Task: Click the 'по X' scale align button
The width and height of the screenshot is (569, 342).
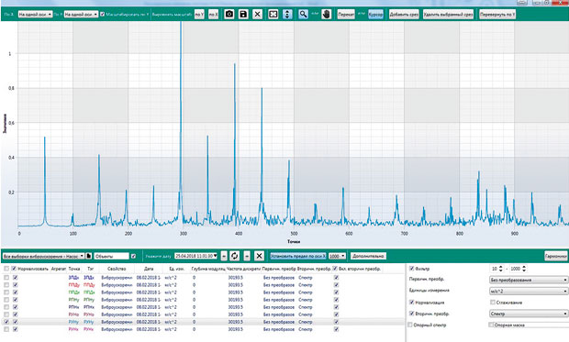Action: pyautogui.click(x=213, y=15)
